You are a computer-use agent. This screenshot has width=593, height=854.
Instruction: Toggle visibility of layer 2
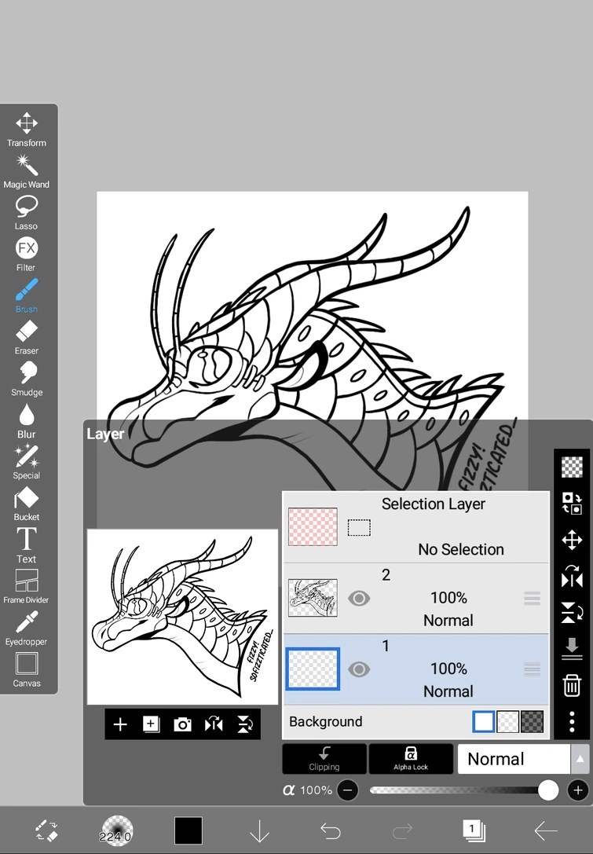[359, 599]
